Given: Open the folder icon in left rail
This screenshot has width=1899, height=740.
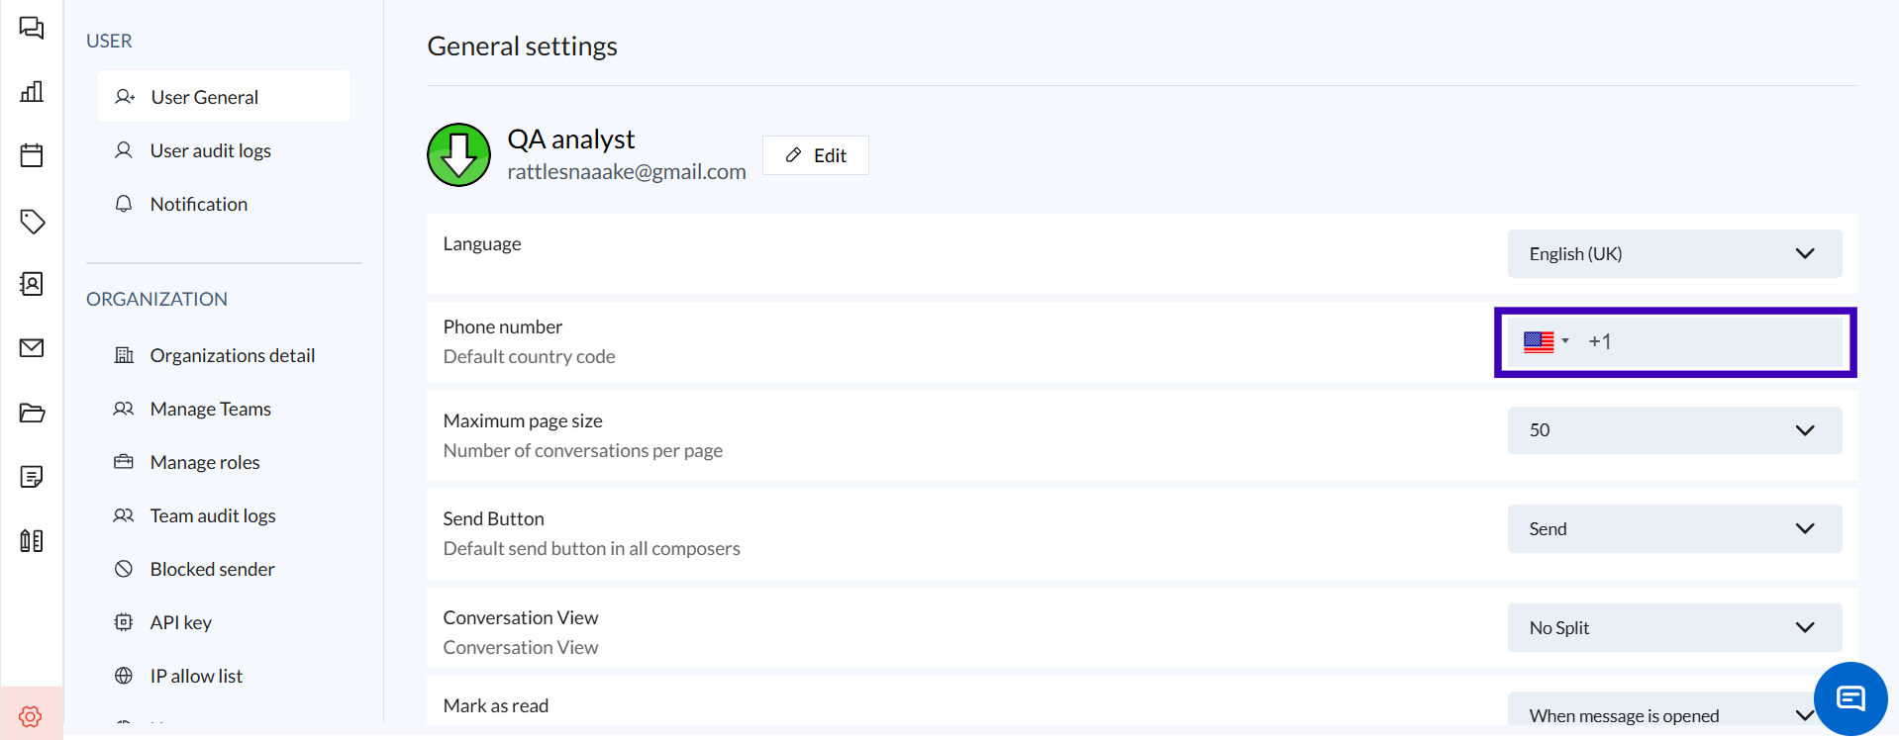Looking at the screenshot, I should point(32,413).
